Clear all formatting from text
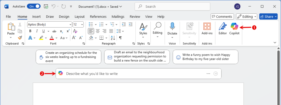The height and width of the screenshot is (105, 281). (x=75, y=31)
